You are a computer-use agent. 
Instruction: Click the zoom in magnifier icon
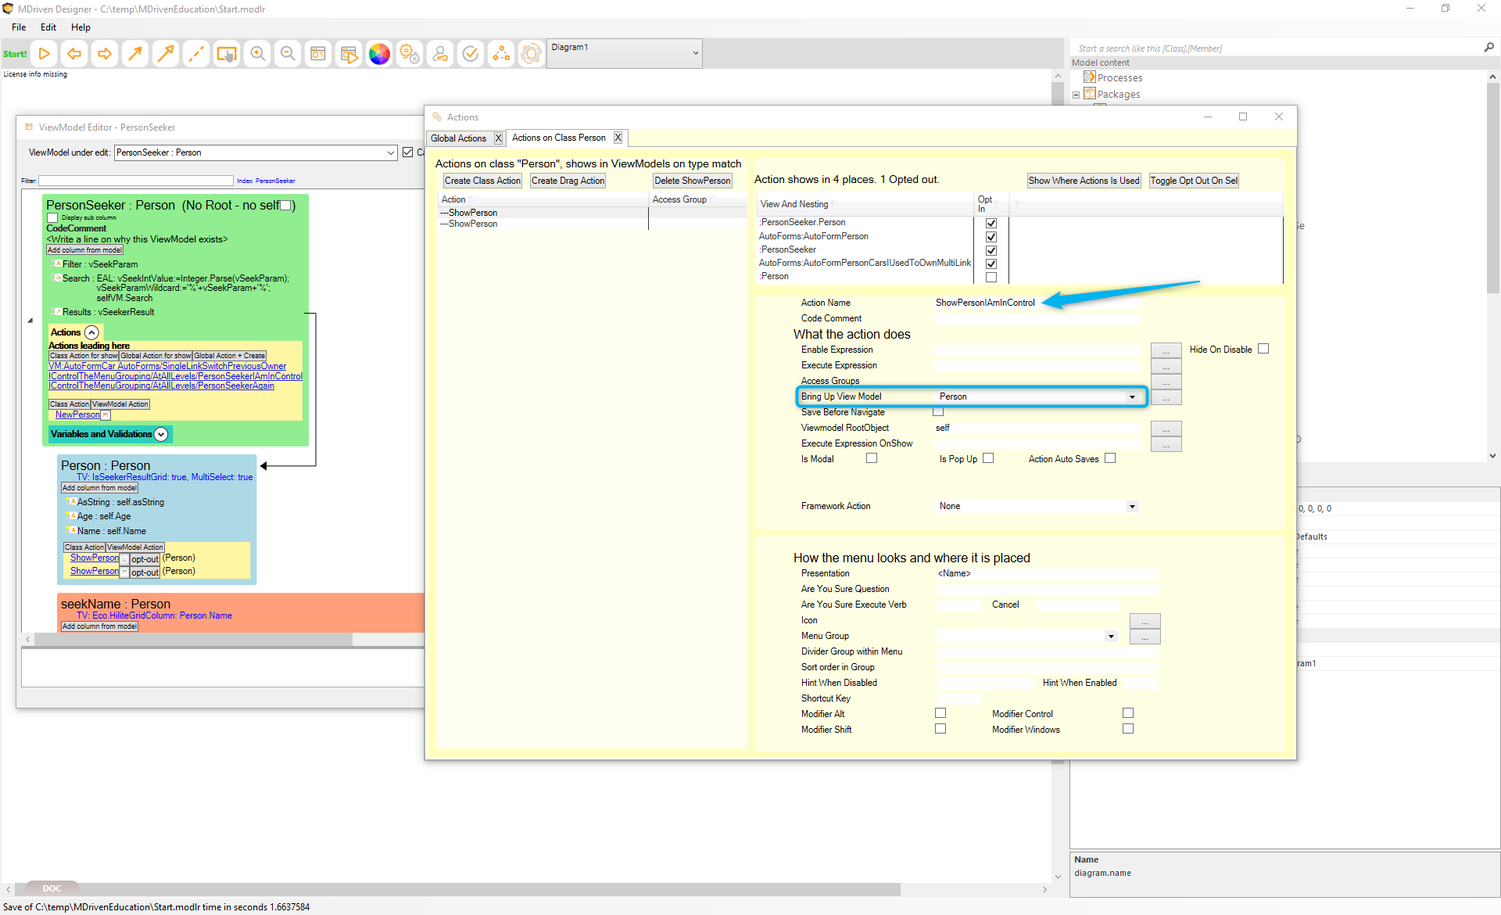point(257,54)
